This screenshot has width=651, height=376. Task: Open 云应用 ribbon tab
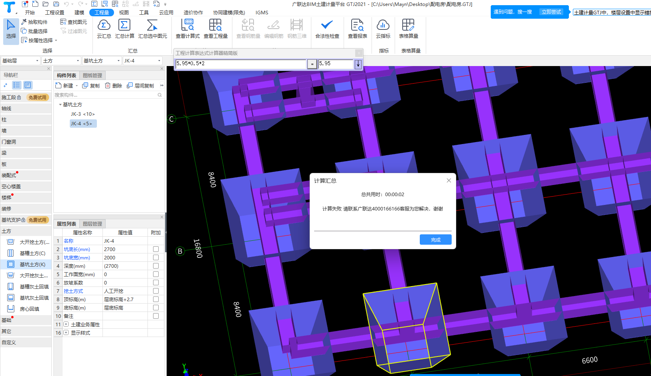[166, 12]
